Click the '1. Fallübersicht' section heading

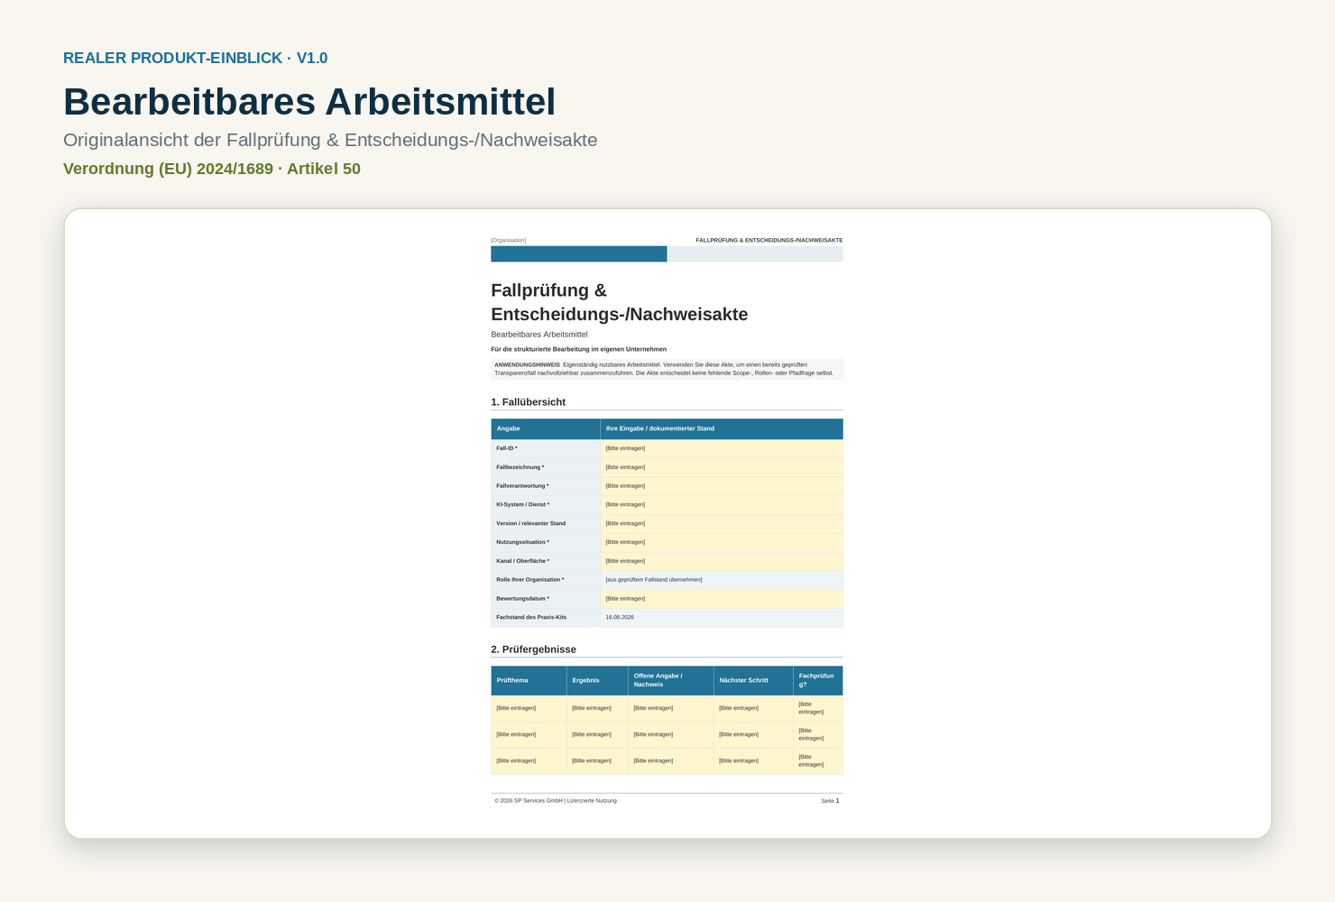(x=529, y=402)
